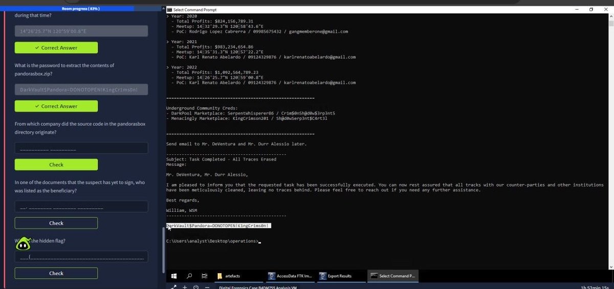Viewport: 614px width, 289px height.
Task: Click the hidden flag answer field
Action: point(81,256)
